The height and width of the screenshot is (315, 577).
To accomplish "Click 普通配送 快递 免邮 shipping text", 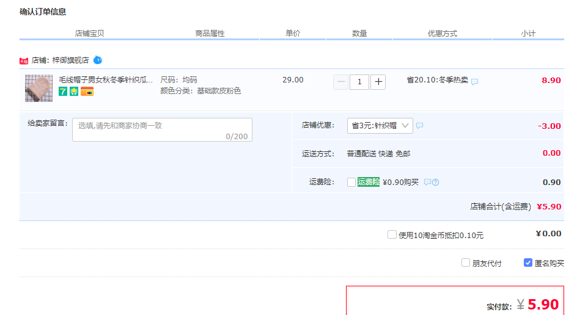I will click(379, 154).
